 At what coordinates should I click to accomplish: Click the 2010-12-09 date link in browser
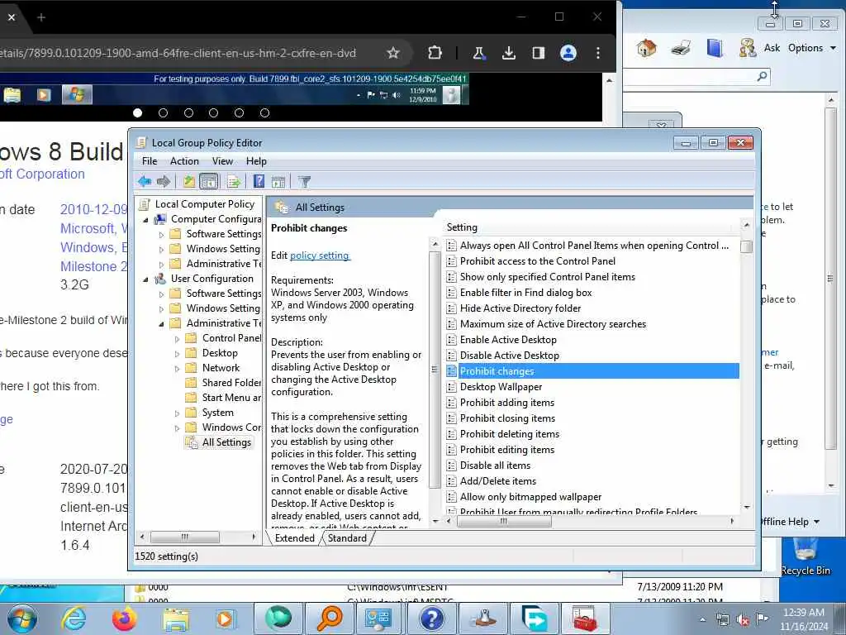93,209
